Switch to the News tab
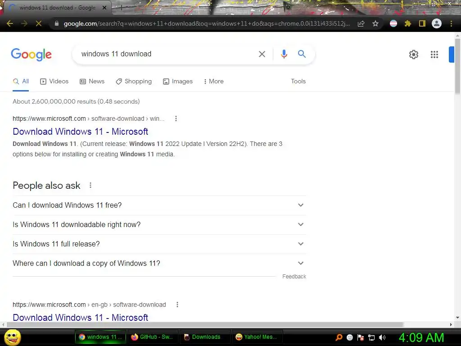This screenshot has height=346, width=461. point(92,81)
